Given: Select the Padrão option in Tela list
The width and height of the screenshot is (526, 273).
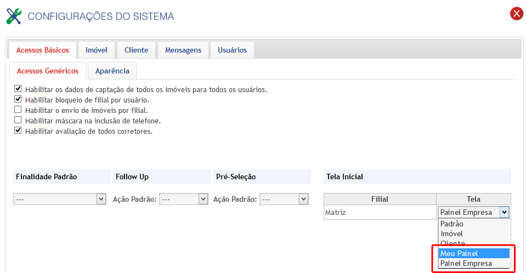Looking at the screenshot, I should click(474, 224).
